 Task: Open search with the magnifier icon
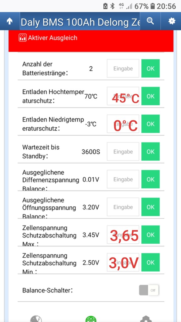[x=151, y=21]
